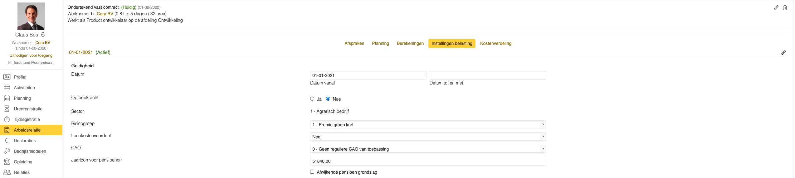795x178 pixels.
Task: Open the Cera BV link in contract header
Action: 105,14
